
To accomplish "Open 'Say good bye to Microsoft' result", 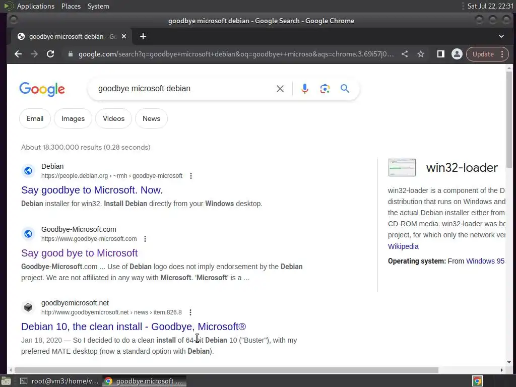I will coord(79,253).
